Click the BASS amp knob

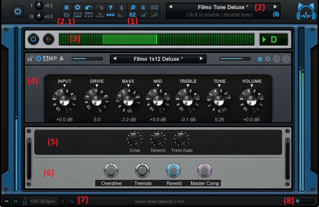tap(128, 101)
